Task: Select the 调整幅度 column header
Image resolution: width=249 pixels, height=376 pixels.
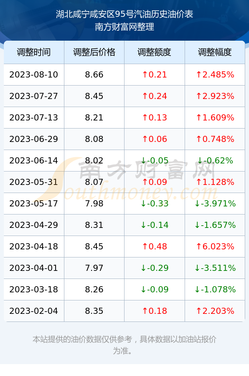Action: pyautogui.click(x=215, y=52)
